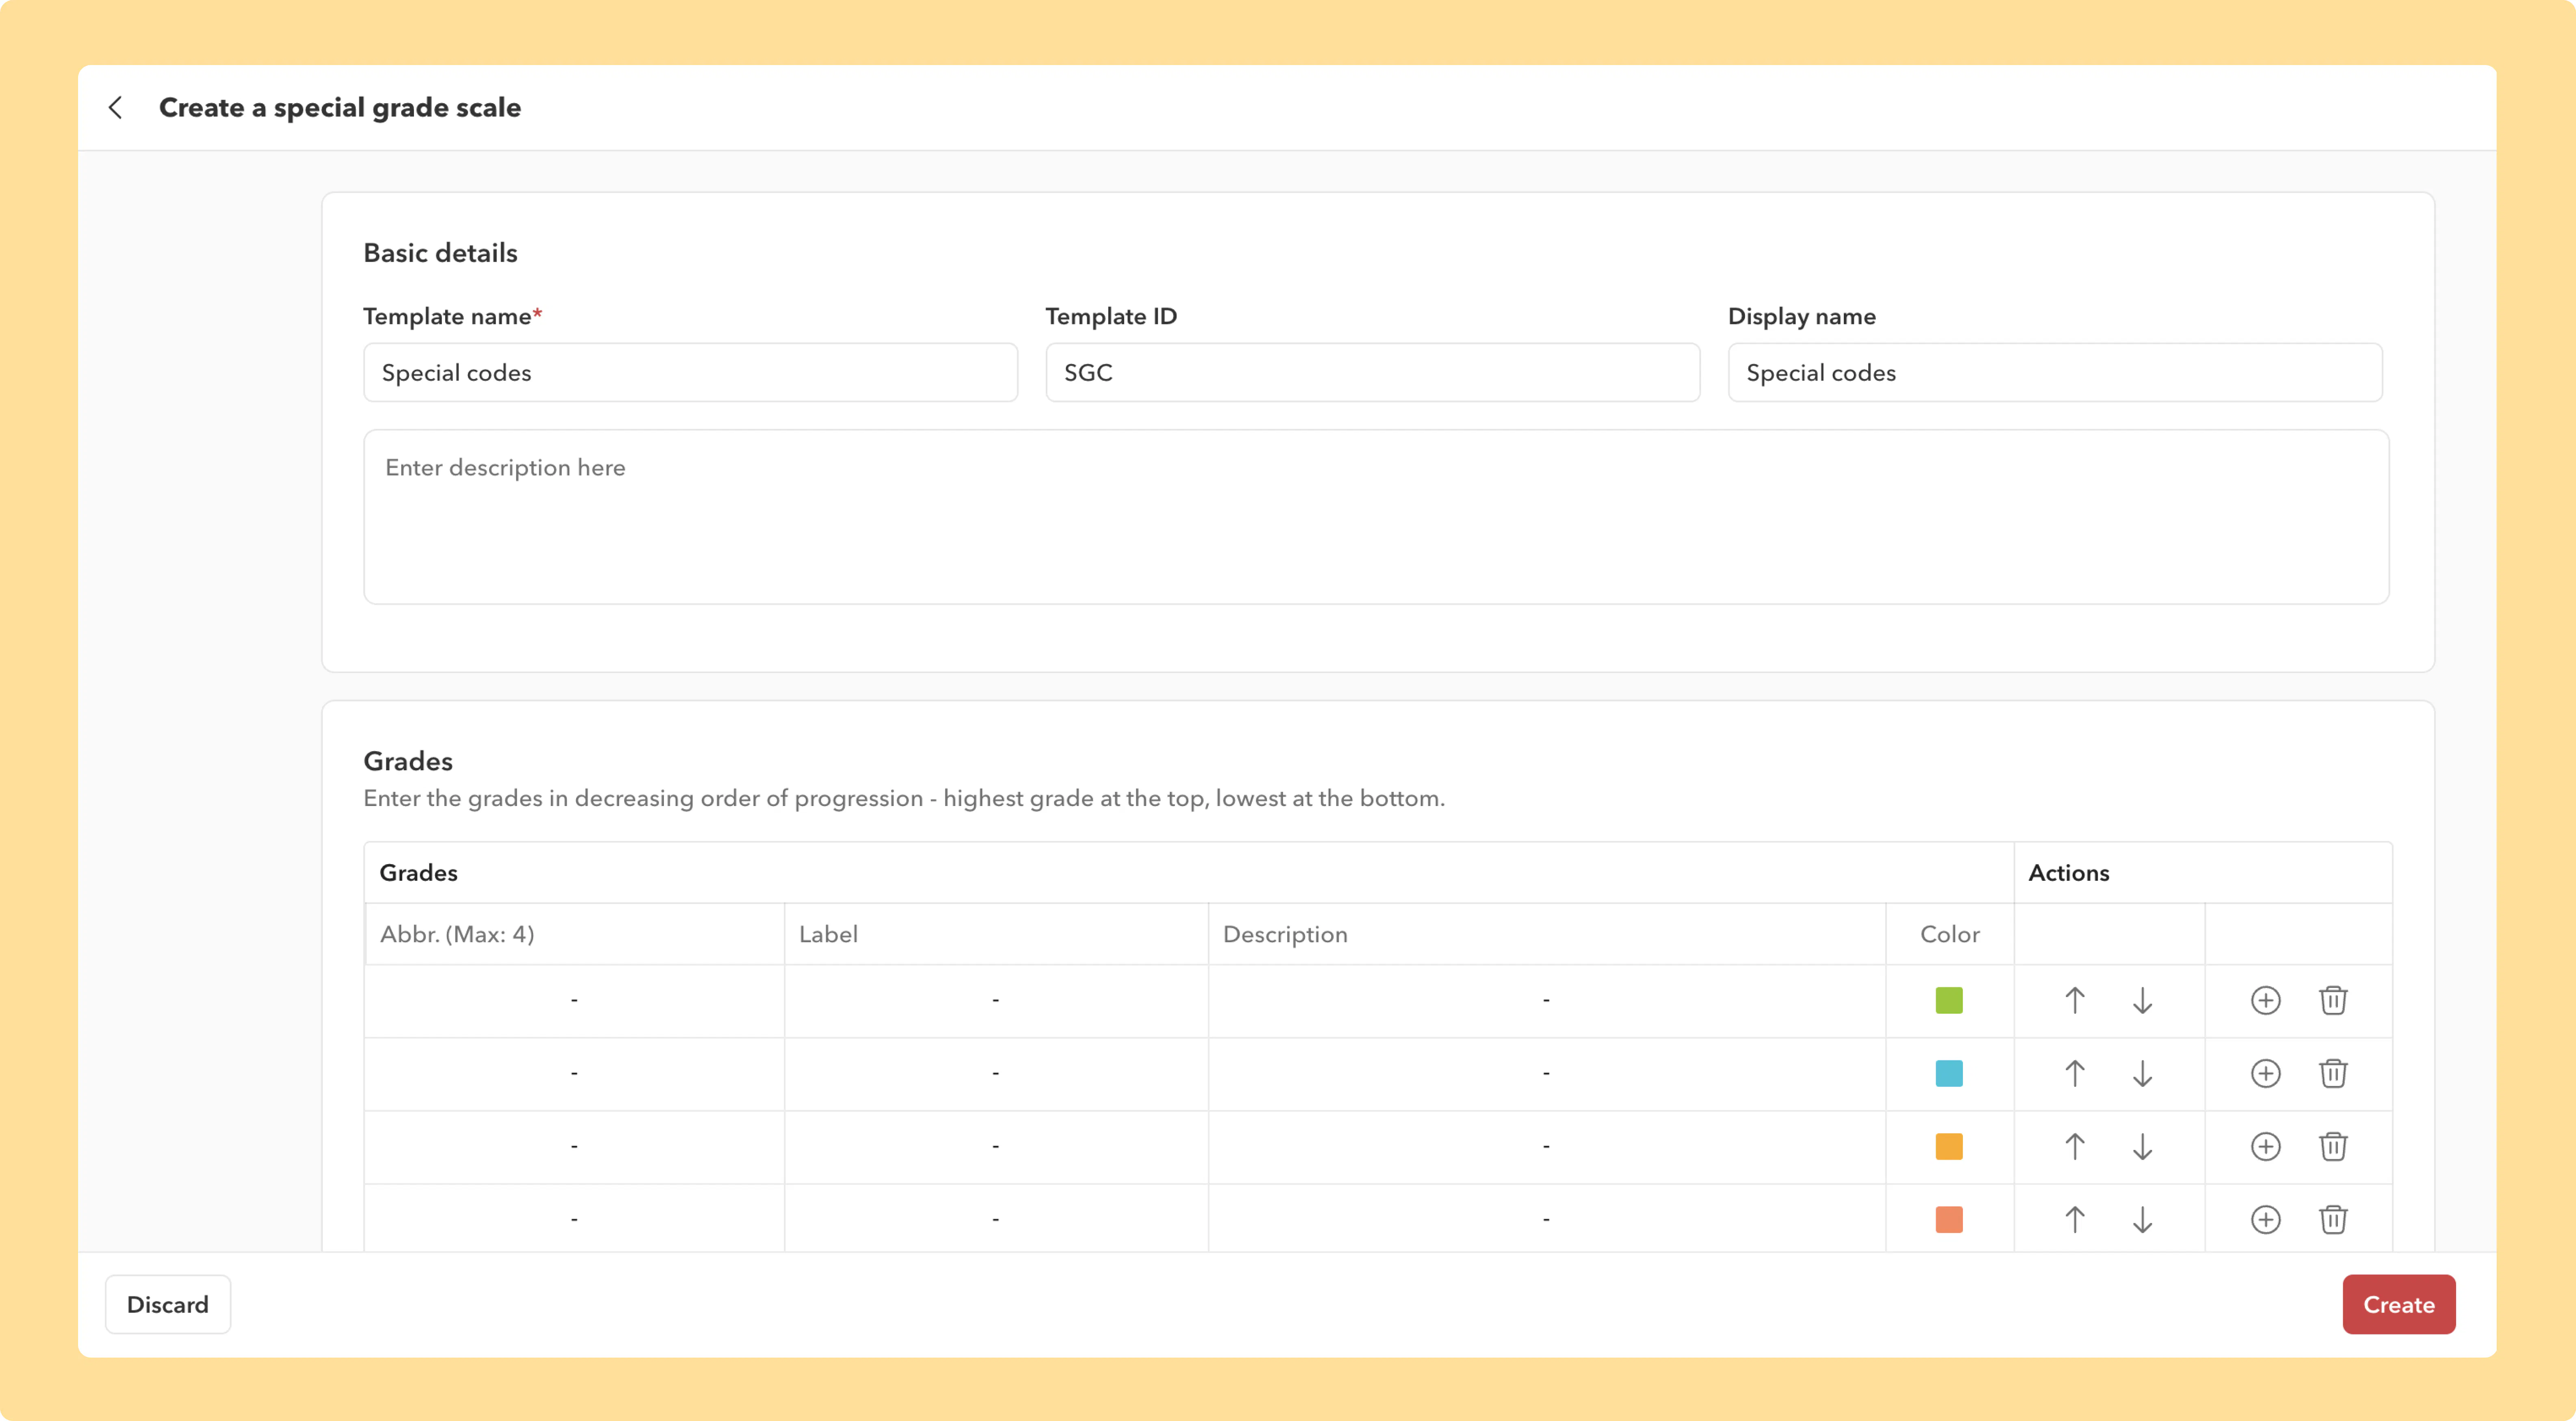Open the blue color swatch picker
Viewport: 2576px width, 1421px height.
(x=1949, y=1073)
